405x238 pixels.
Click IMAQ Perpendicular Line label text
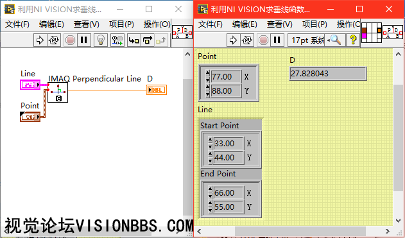pos(94,79)
